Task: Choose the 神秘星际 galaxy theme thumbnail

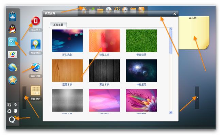Action: (141, 71)
